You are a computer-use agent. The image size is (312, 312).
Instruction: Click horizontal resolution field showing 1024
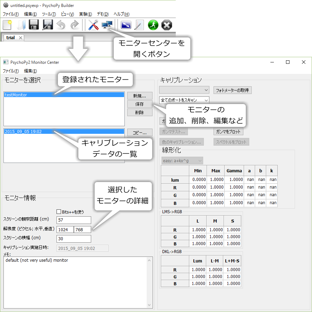point(65,229)
